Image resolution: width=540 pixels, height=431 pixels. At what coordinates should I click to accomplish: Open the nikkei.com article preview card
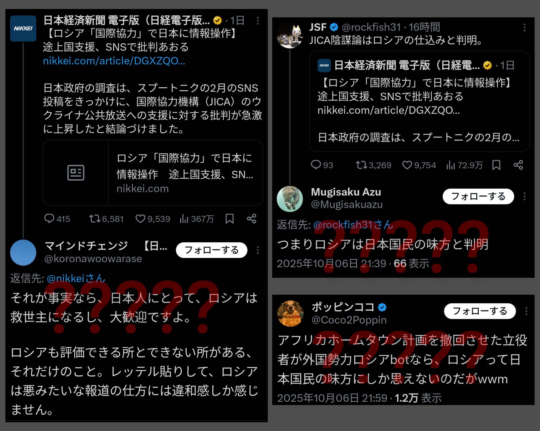[x=153, y=173]
